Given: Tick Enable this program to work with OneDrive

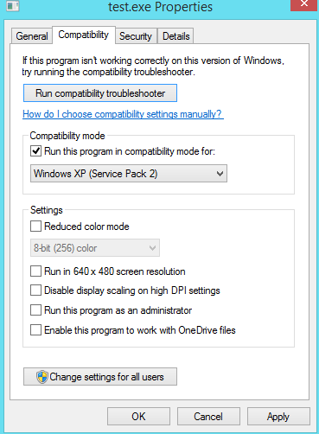Looking at the screenshot, I should (x=35, y=330).
